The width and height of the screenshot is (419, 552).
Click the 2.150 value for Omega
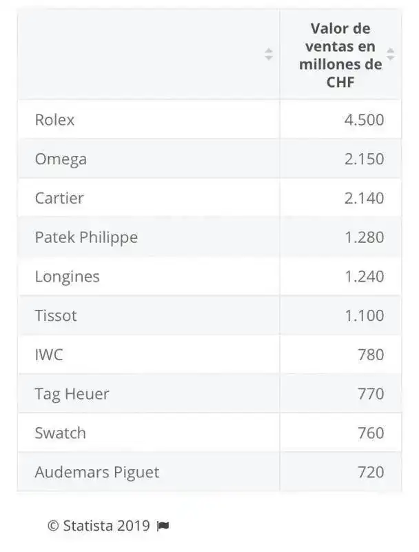[364, 159]
